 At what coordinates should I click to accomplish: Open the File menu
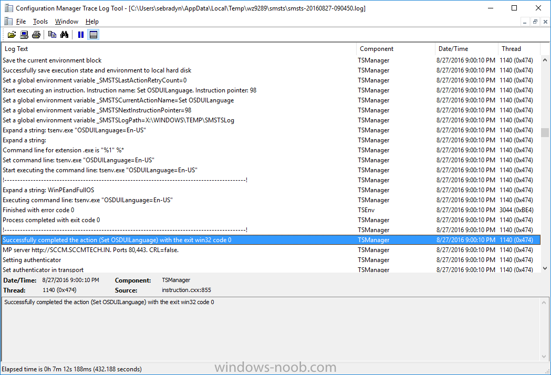coord(21,22)
